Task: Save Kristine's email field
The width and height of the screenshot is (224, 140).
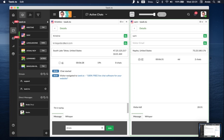Action: (125, 43)
